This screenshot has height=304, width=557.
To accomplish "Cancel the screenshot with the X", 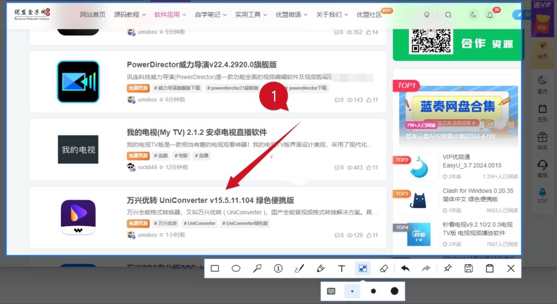I will click(x=511, y=269).
